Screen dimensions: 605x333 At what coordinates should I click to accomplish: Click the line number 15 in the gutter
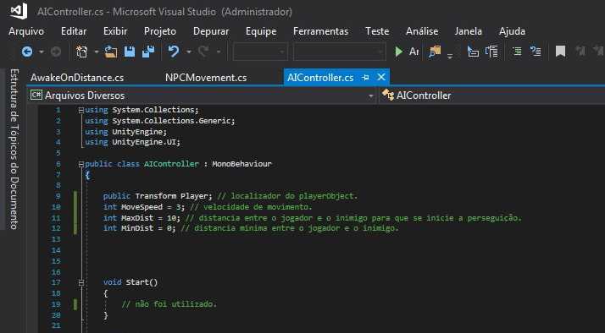56,261
